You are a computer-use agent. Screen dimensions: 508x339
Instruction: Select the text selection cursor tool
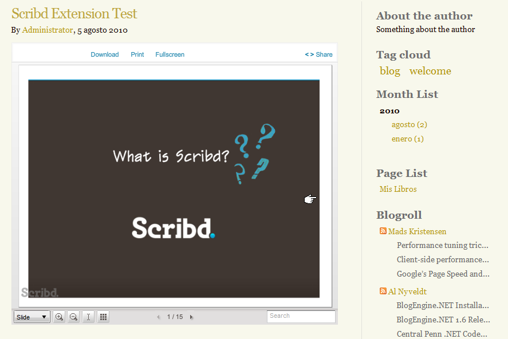[x=88, y=317]
